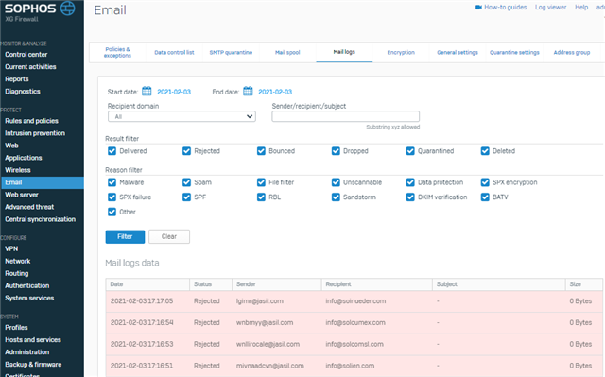The height and width of the screenshot is (377, 605).
Task: Toggle the SPF checkbox
Action: (x=186, y=197)
